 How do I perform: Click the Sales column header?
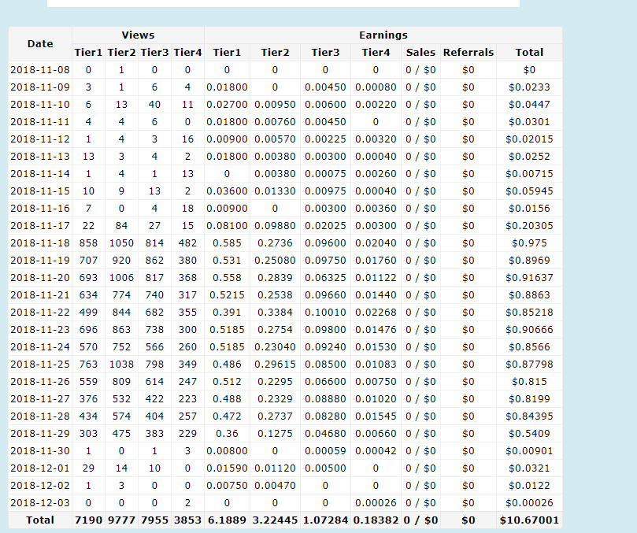pos(420,53)
